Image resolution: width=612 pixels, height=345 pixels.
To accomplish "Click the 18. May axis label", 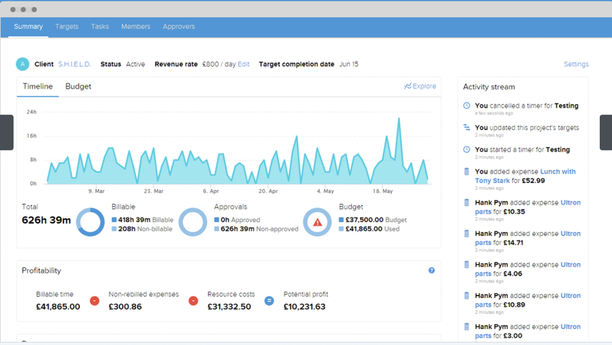I will pos(382,191).
